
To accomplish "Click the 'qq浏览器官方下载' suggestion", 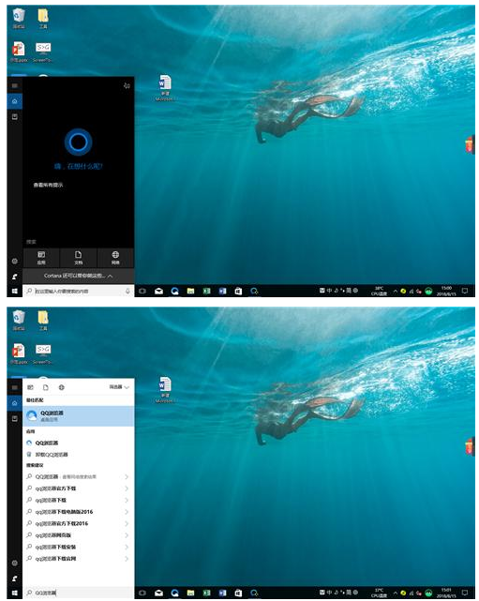I will point(78,488).
